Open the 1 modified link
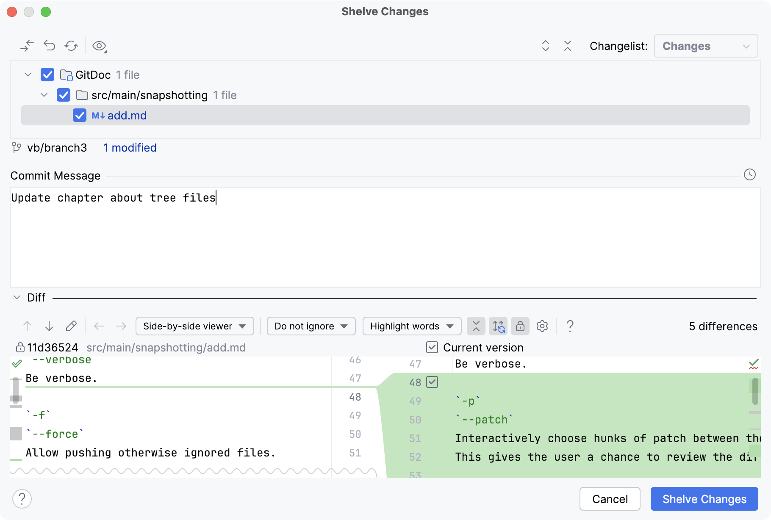 pos(130,147)
